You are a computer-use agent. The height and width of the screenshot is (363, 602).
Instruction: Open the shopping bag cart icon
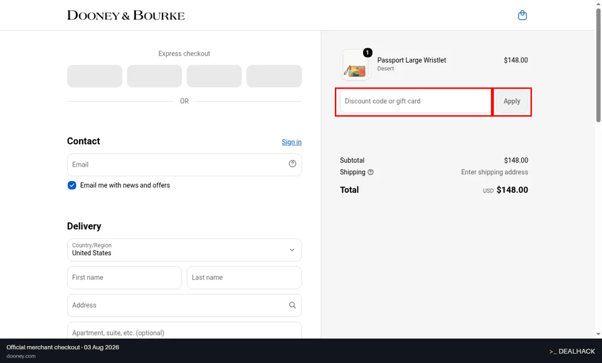tap(522, 15)
